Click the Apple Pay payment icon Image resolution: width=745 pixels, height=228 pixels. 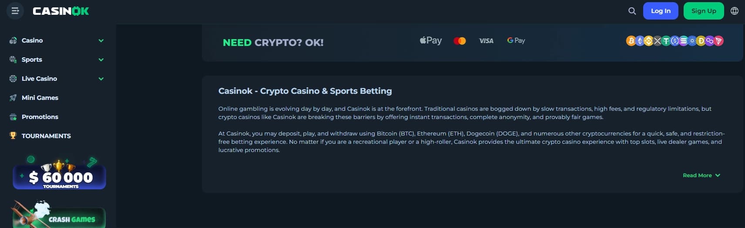[431, 40]
